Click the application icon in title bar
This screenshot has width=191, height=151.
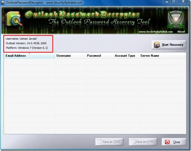pos(3,3)
